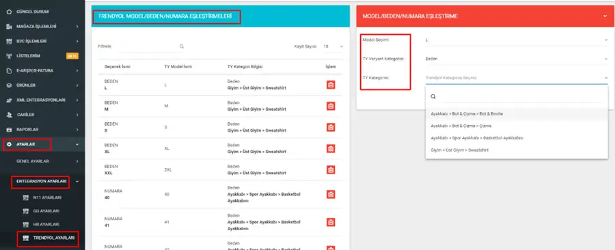
Task: Click the N11 Ayarları store icon
Action: 26,197
